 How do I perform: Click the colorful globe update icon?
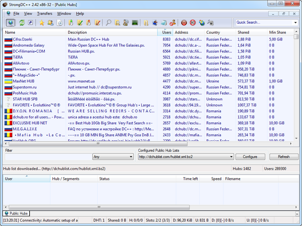tap(202, 23)
